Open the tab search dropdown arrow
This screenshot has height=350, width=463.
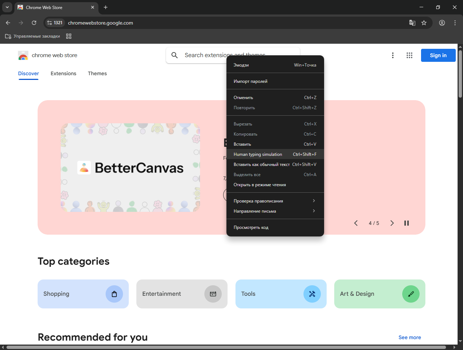pyautogui.click(x=7, y=7)
